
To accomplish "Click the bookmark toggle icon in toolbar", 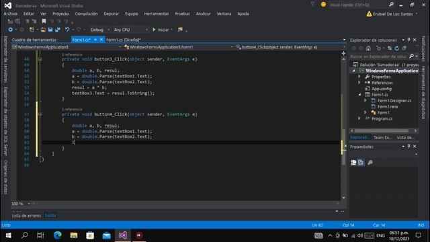I will [44, 21].
